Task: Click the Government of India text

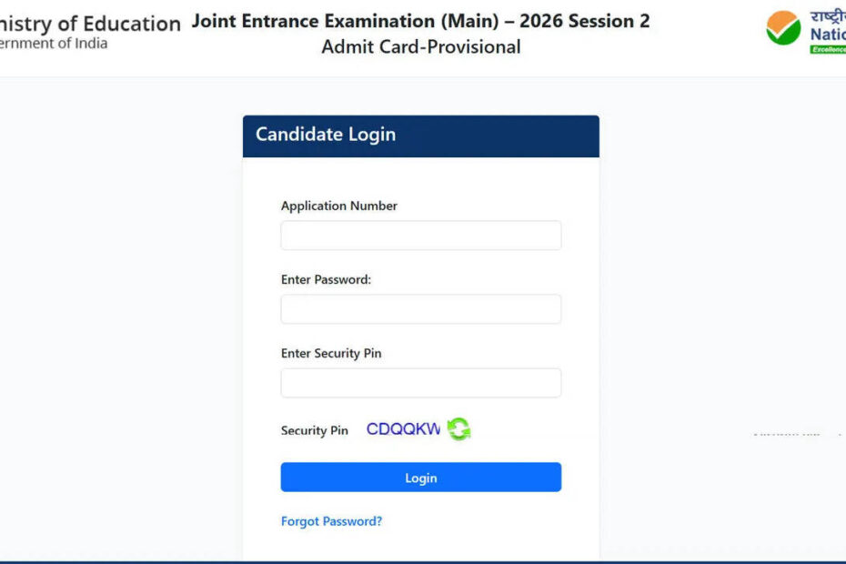Action: click(x=55, y=44)
